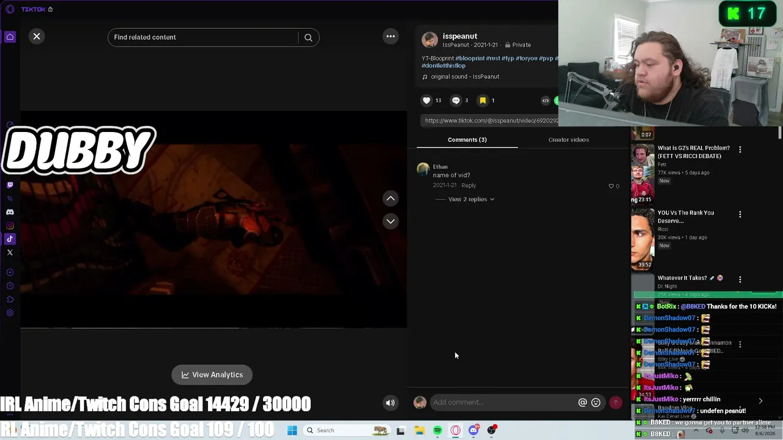783x440 pixels.
Task: Click the TikTok video URL field
Action: coord(489,120)
